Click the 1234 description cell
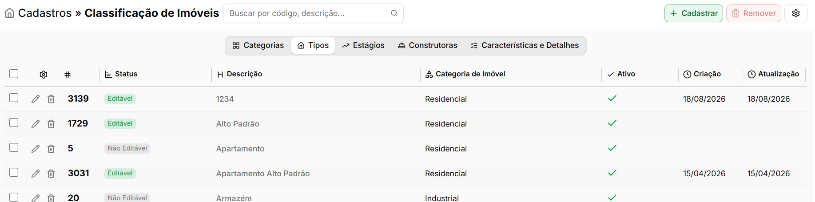Viewport: 815px width, 202px height. [x=225, y=99]
